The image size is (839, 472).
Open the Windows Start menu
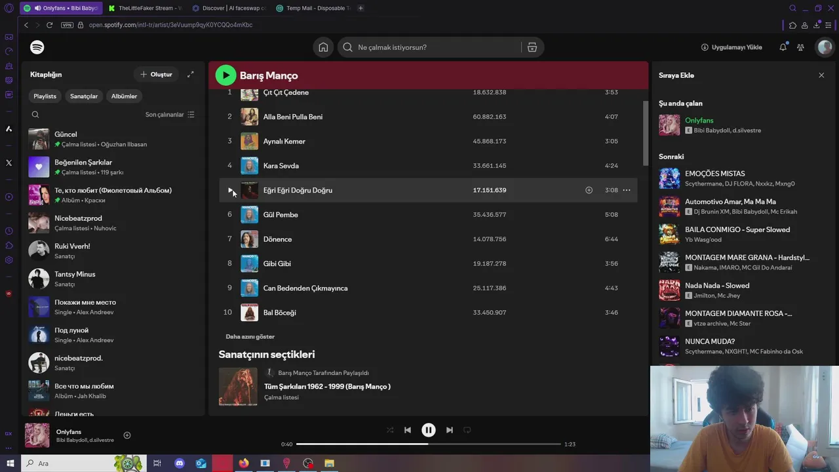point(10,463)
